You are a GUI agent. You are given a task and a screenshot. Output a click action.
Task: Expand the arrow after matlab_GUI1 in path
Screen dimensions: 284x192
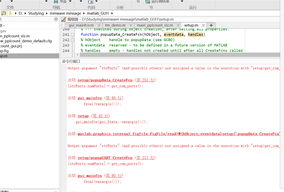click(x=112, y=13)
